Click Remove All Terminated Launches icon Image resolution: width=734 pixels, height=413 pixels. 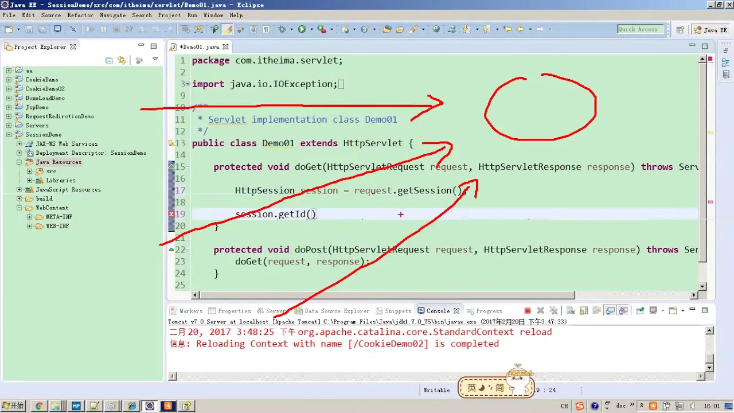coord(553,311)
